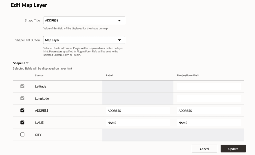255x155 pixels.
Task: Click the Label column header
Action: (x=109, y=76)
